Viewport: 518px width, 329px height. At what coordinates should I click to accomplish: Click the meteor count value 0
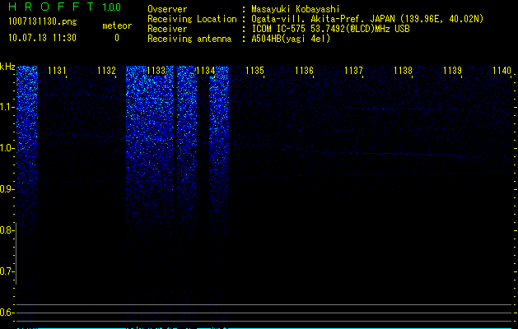pyautogui.click(x=117, y=38)
